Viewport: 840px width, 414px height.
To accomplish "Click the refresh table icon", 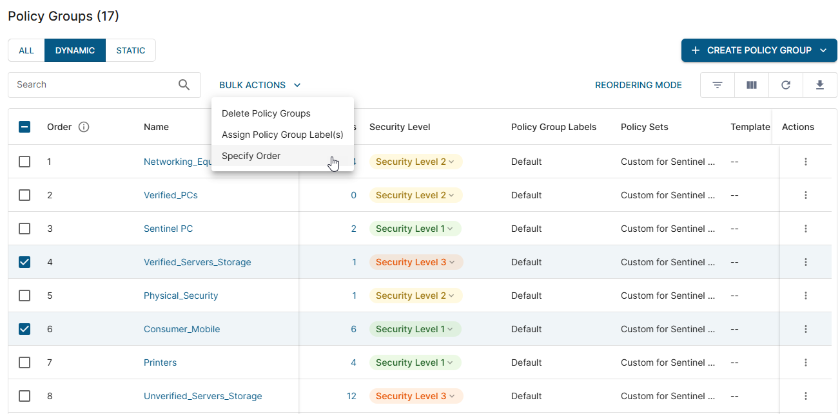I will click(x=785, y=85).
